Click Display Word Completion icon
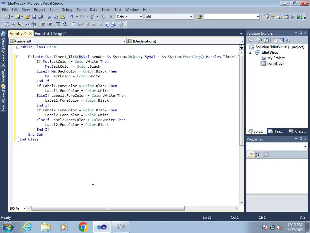 pos(27,24)
